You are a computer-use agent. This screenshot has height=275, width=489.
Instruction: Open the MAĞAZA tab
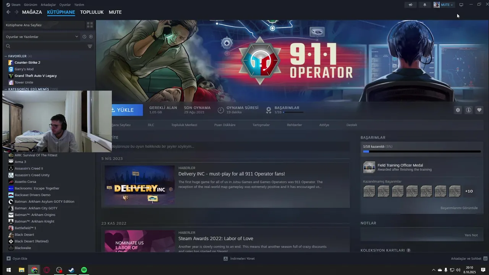click(x=32, y=12)
